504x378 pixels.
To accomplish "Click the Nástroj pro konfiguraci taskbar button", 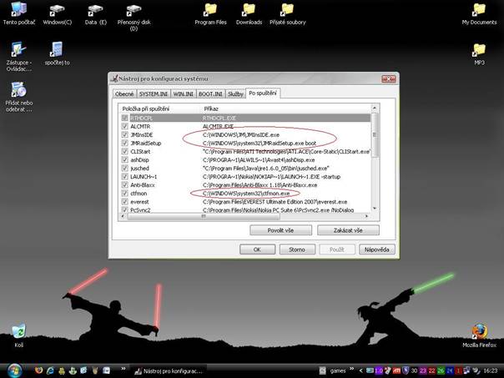I will (169, 371).
